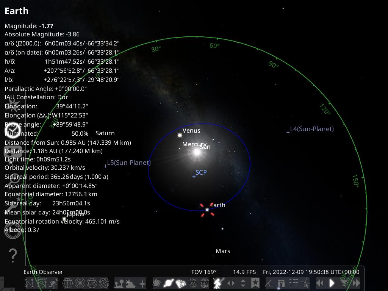This screenshot has width=388, height=291.
Task: Open text columns list icon
Action: [294, 283]
